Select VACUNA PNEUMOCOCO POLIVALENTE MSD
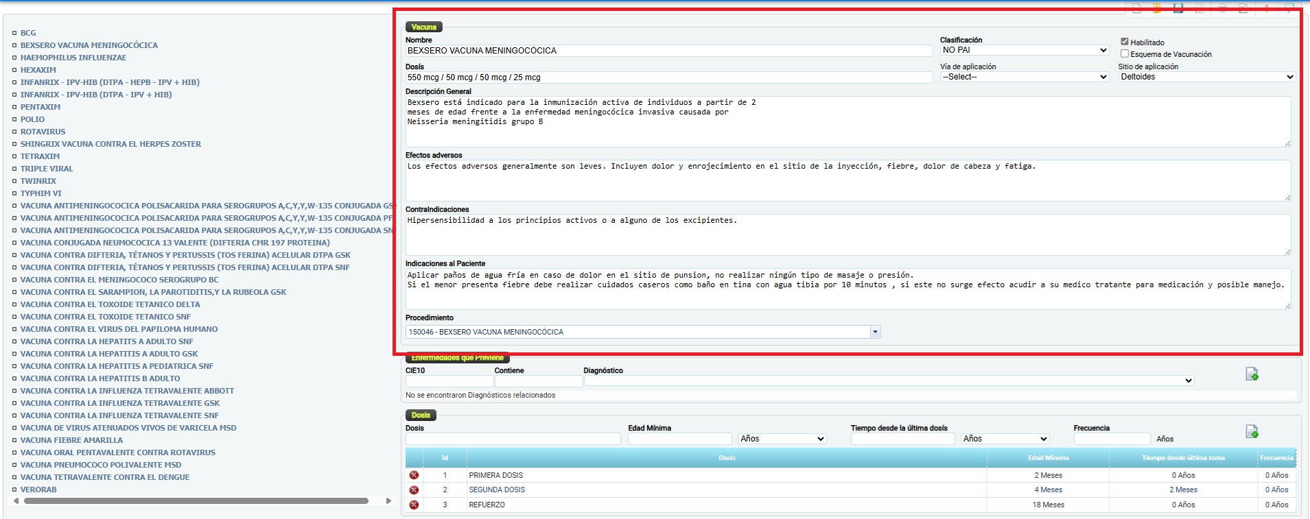 pos(101,465)
